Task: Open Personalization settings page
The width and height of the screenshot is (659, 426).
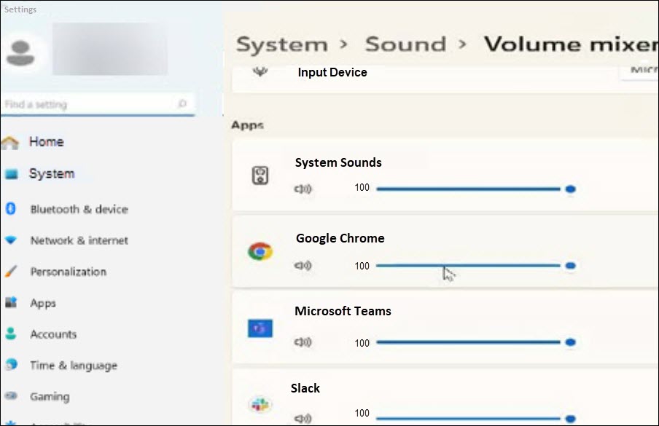Action: pos(68,272)
